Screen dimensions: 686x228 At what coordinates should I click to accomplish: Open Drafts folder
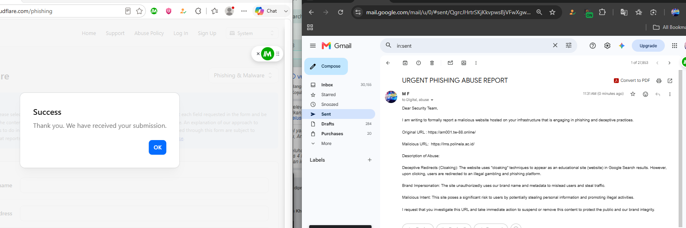point(340,124)
